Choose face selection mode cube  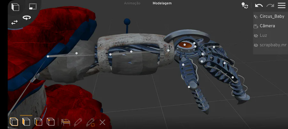(x=26, y=122)
